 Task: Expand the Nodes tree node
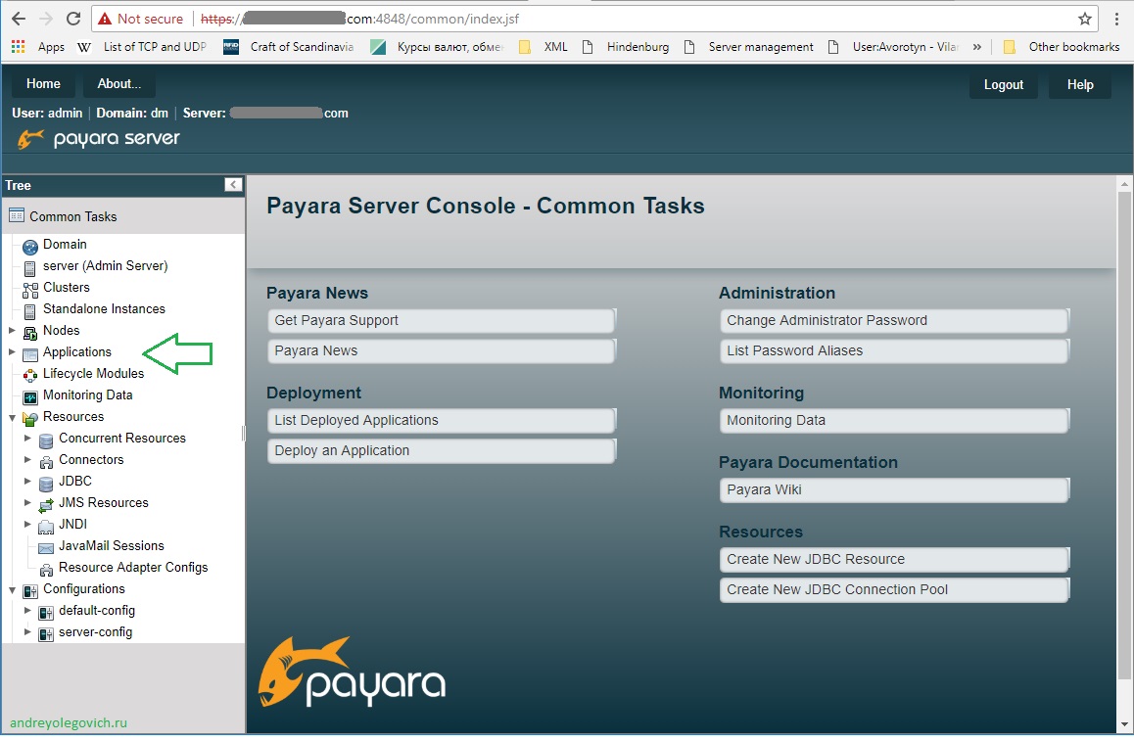pos(12,331)
